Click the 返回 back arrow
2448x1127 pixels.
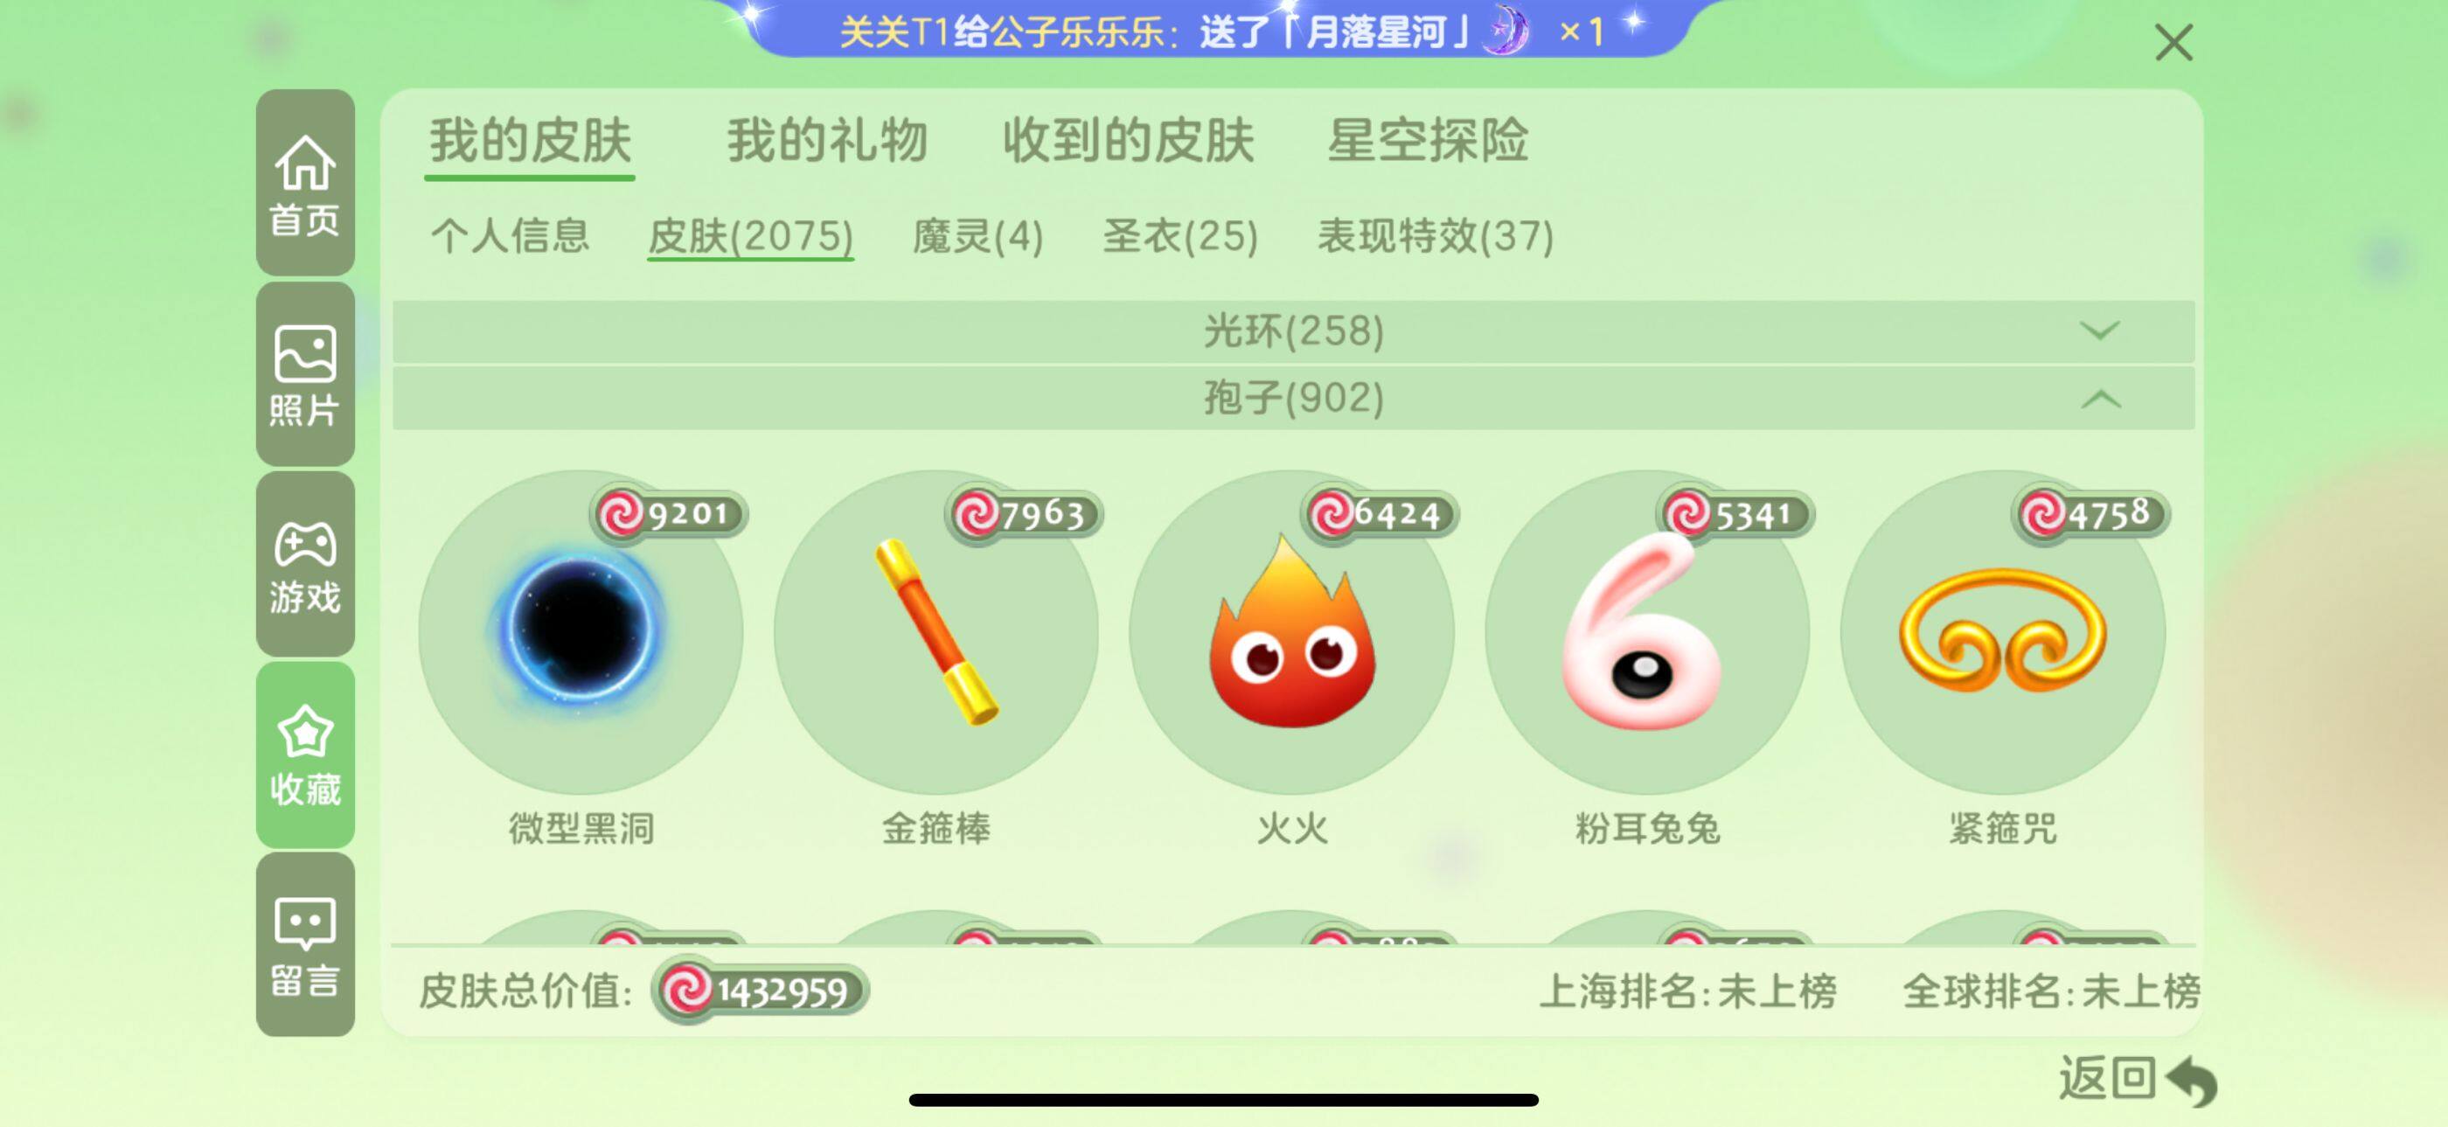tap(2138, 1080)
